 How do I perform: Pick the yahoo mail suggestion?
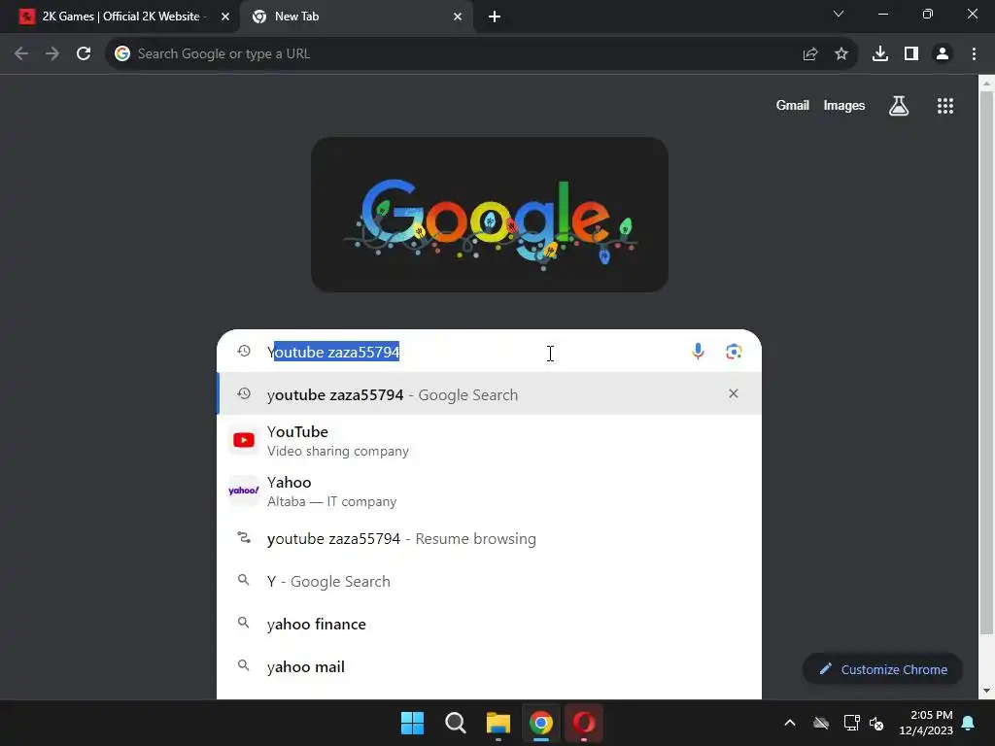point(490,666)
